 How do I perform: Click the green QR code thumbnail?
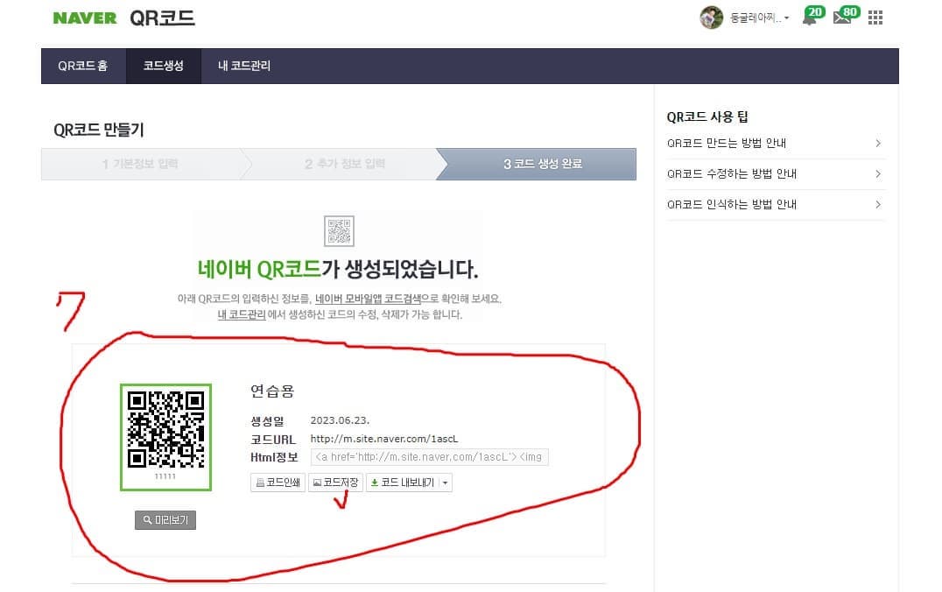point(165,435)
